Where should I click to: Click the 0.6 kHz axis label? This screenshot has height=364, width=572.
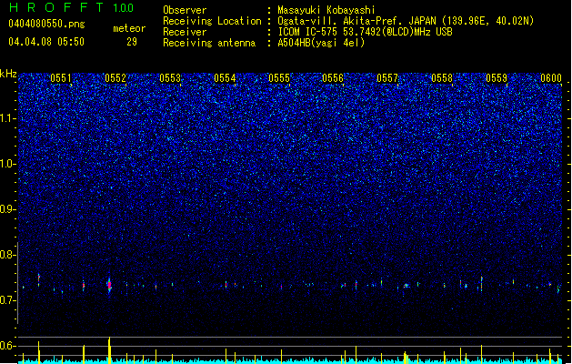coord(7,346)
